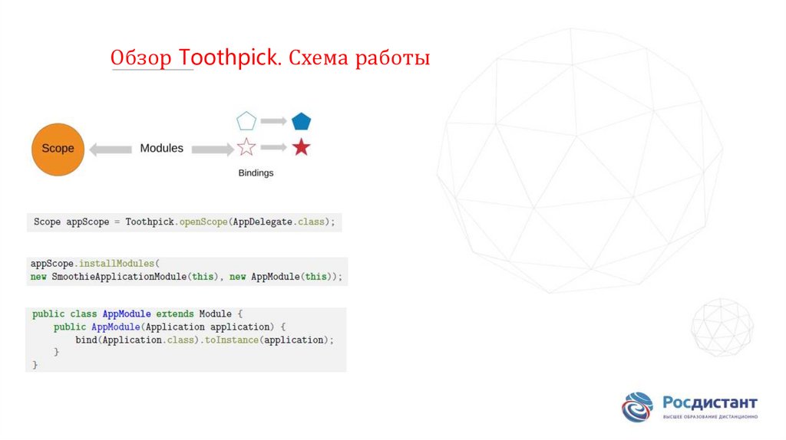Click the gray arrow pointing to Scope
786x440 pixels.
click(111, 149)
